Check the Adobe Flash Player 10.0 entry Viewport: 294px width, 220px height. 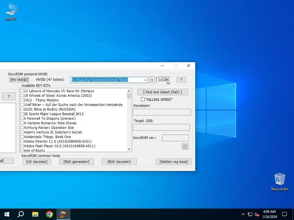click(x=22, y=146)
